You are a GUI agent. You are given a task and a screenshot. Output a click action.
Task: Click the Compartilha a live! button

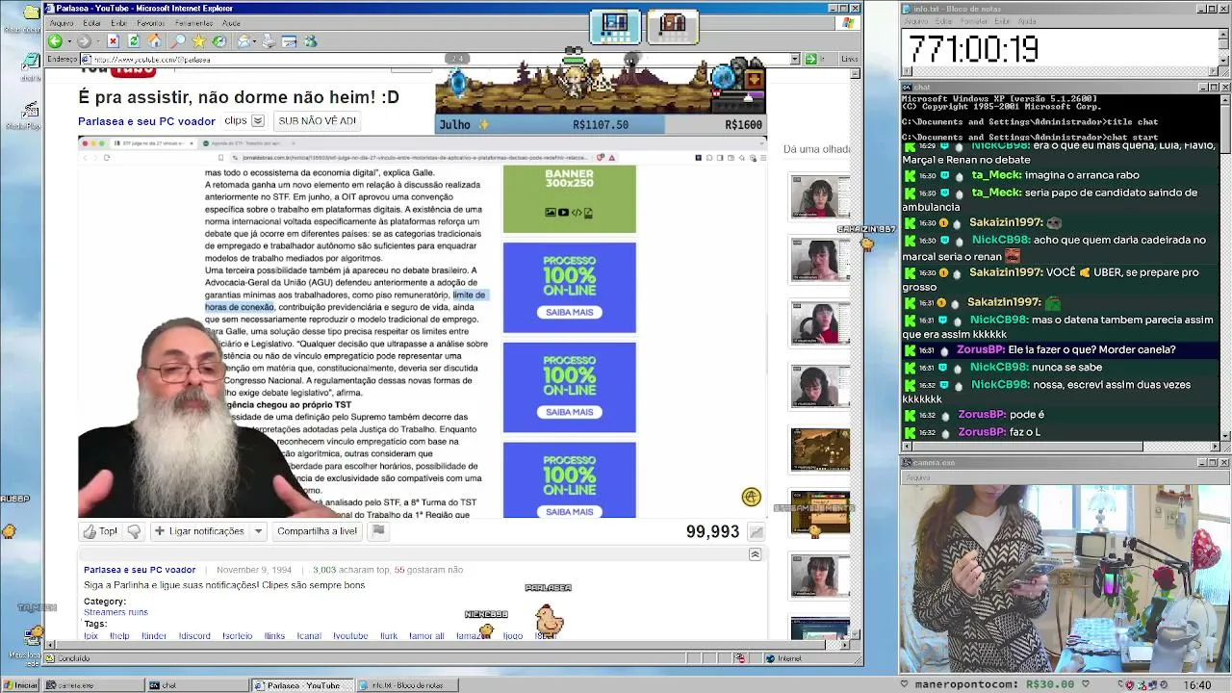(x=317, y=531)
